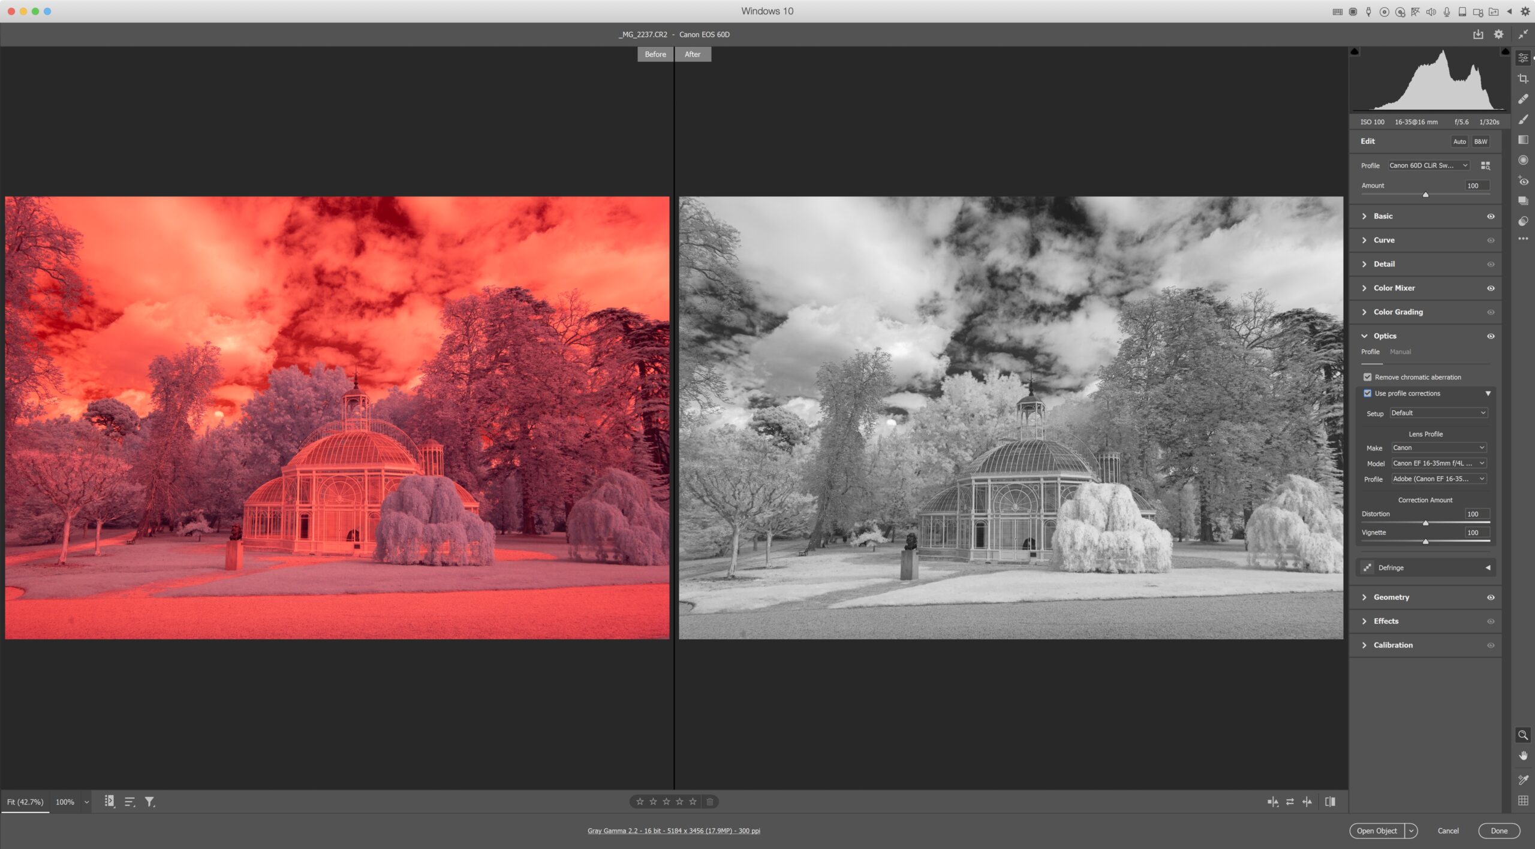Click the trash mark-for-deletion icon
1535x849 pixels.
709,802
